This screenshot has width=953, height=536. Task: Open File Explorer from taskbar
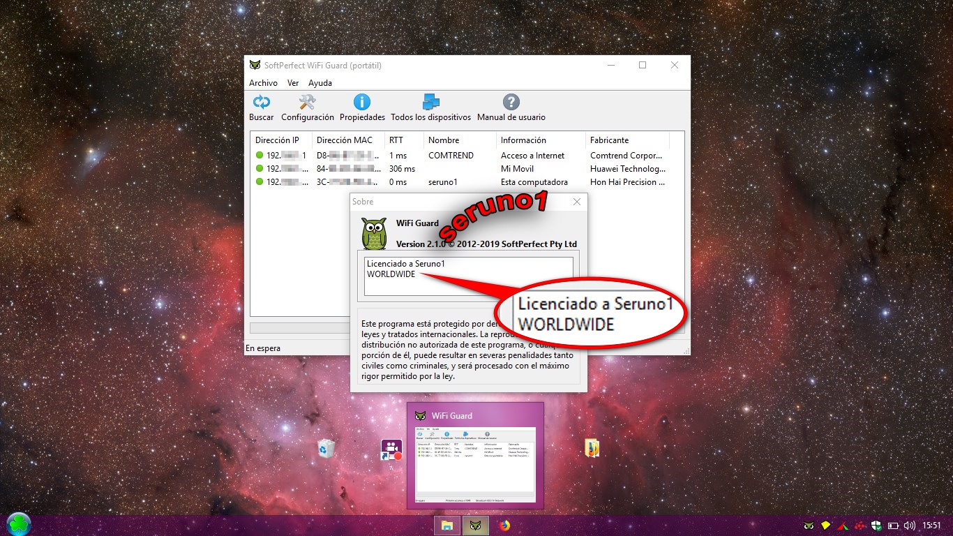coord(447,526)
